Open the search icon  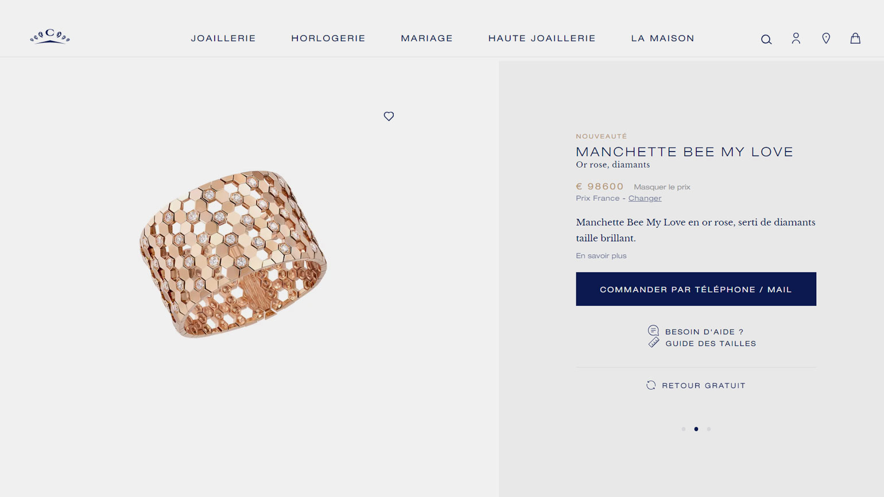click(x=766, y=39)
